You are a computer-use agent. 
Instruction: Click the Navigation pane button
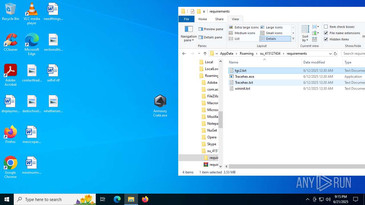(x=188, y=34)
